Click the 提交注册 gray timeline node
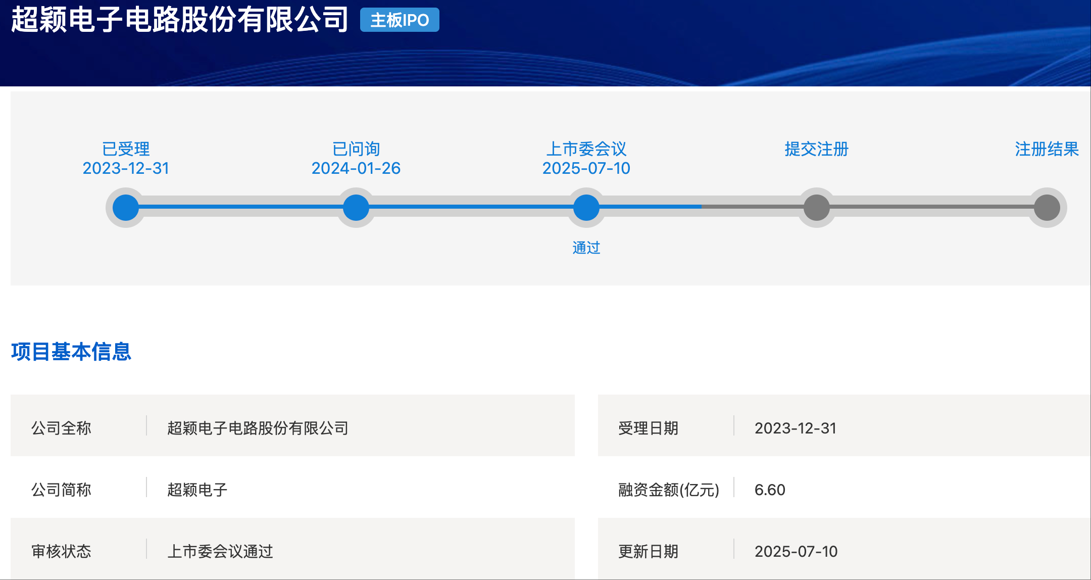This screenshot has width=1091, height=580. [817, 208]
